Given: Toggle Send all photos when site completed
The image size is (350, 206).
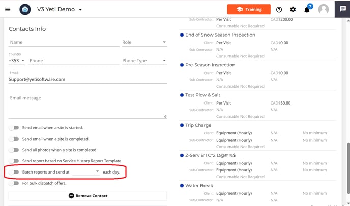Looking at the screenshot, I should click(14, 150).
